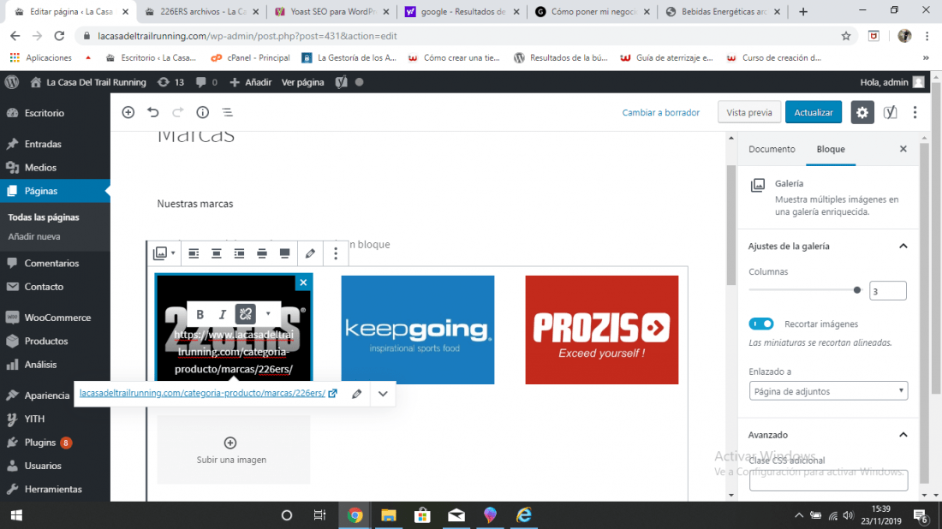Click Subir una imagen upload area

tap(233, 449)
